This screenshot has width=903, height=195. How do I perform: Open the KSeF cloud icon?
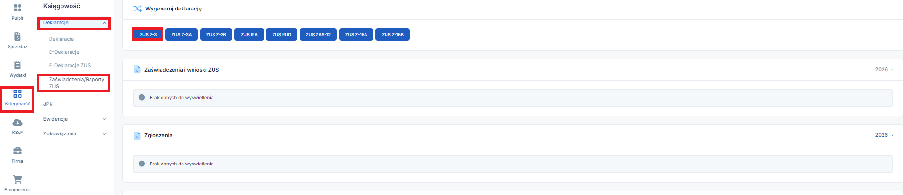[x=18, y=123]
